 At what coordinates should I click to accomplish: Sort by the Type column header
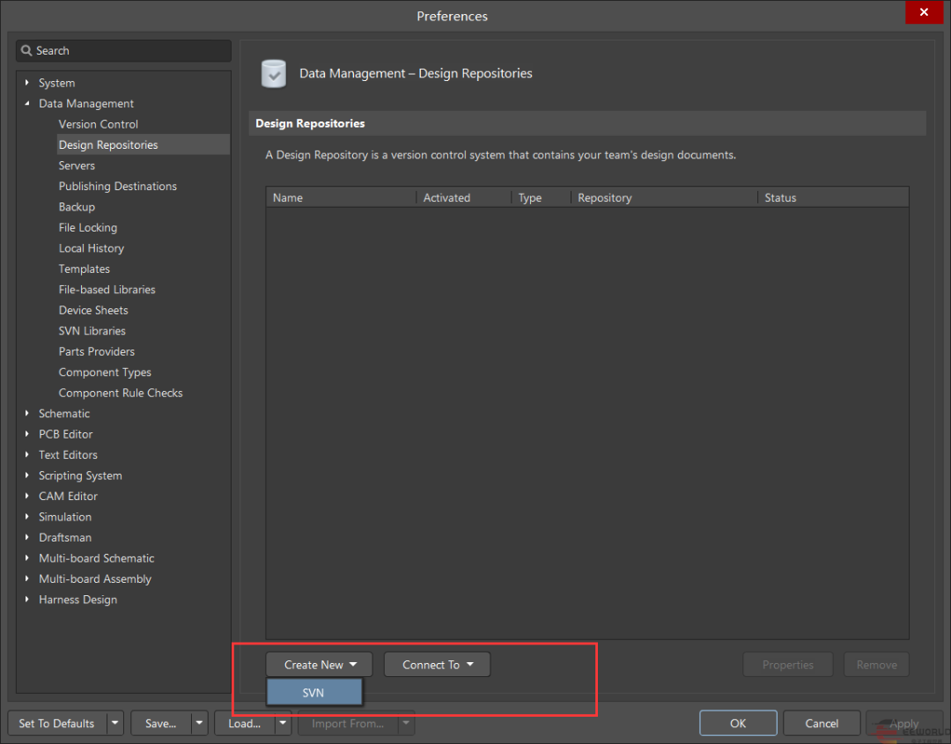pyautogui.click(x=541, y=198)
